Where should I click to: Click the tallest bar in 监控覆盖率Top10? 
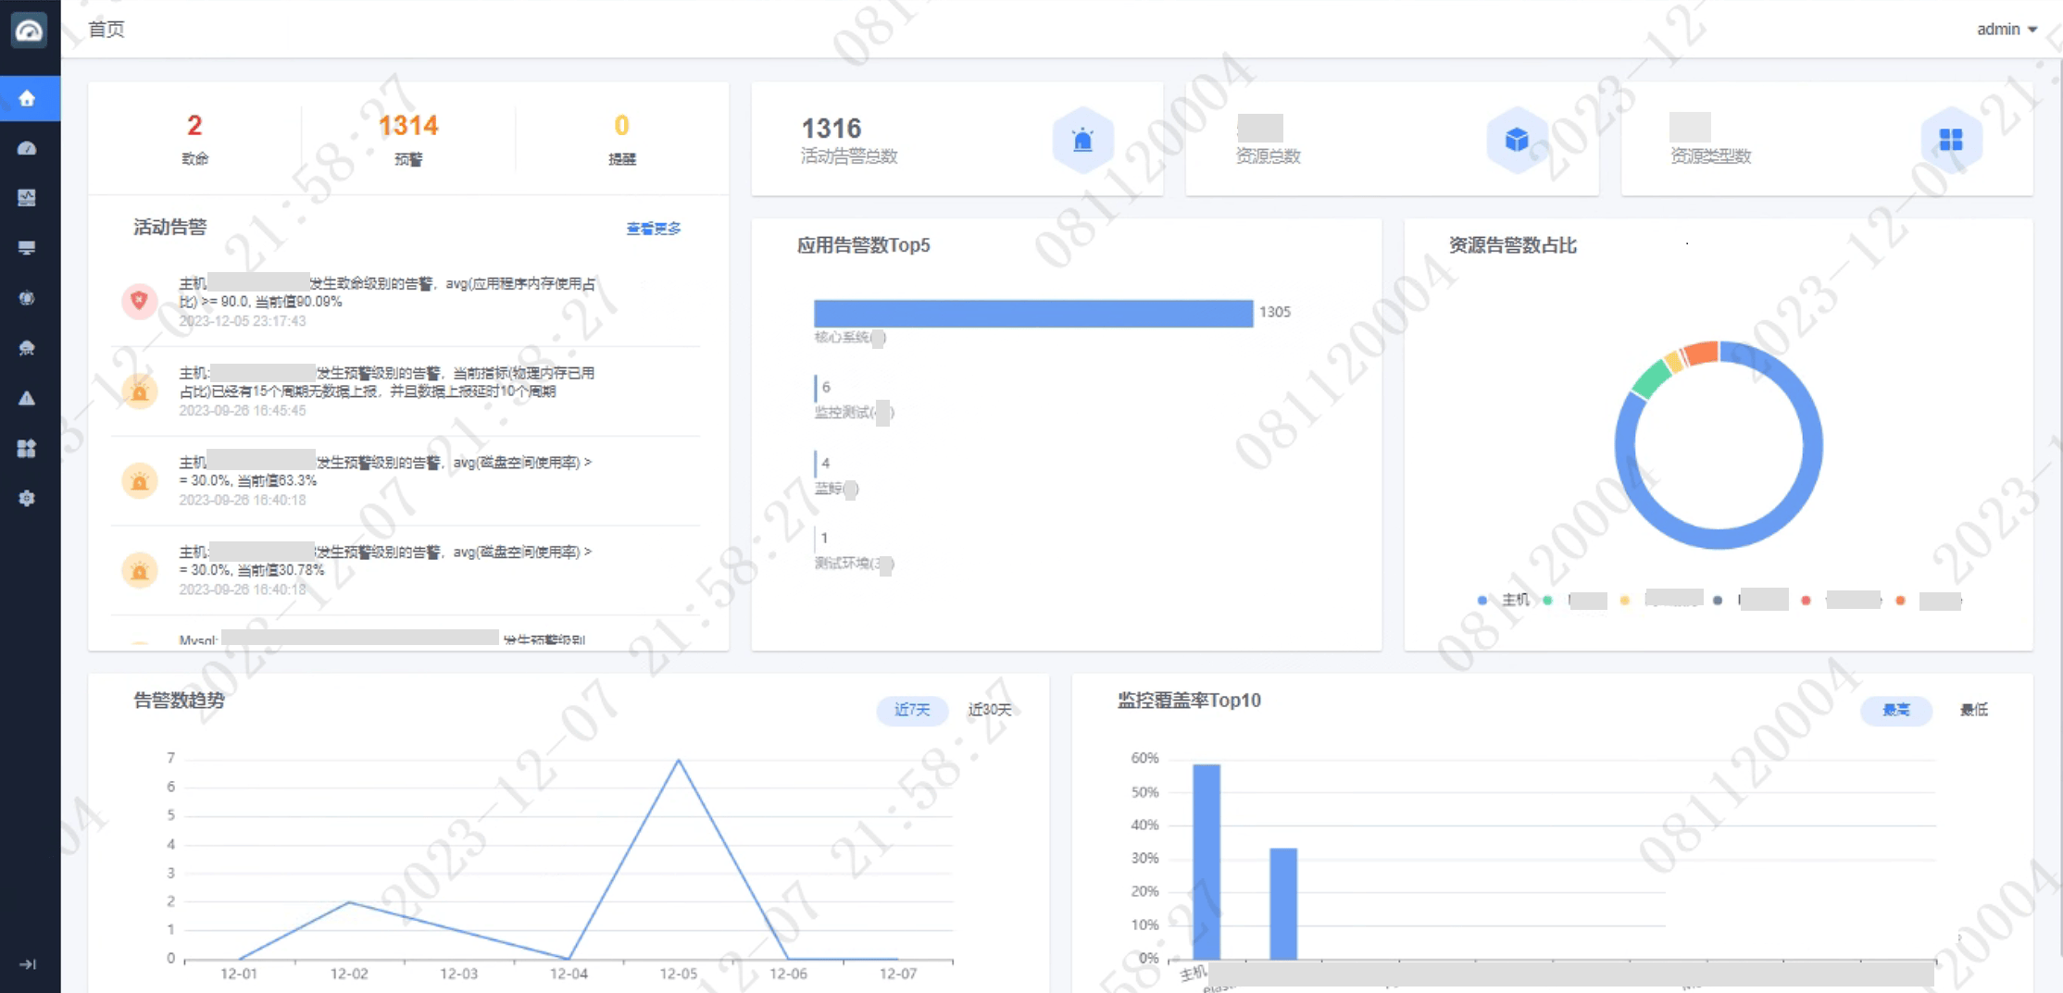1207,862
